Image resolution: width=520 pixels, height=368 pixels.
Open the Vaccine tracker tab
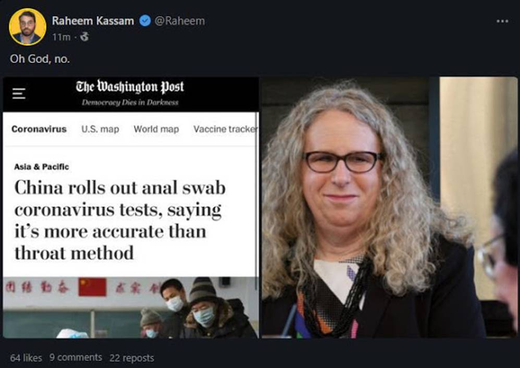[x=226, y=129]
